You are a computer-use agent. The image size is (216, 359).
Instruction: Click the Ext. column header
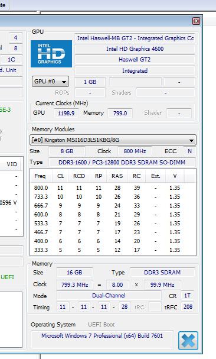pyautogui.click(x=156, y=176)
